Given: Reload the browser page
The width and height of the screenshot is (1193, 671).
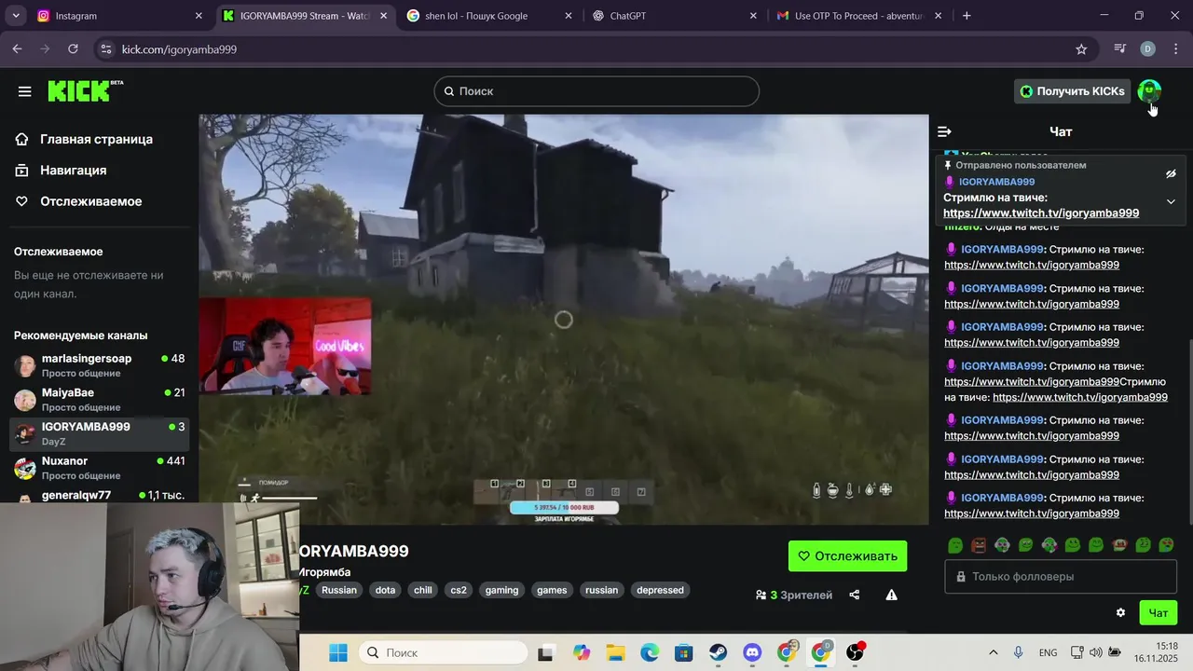Looking at the screenshot, I should (73, 49).
